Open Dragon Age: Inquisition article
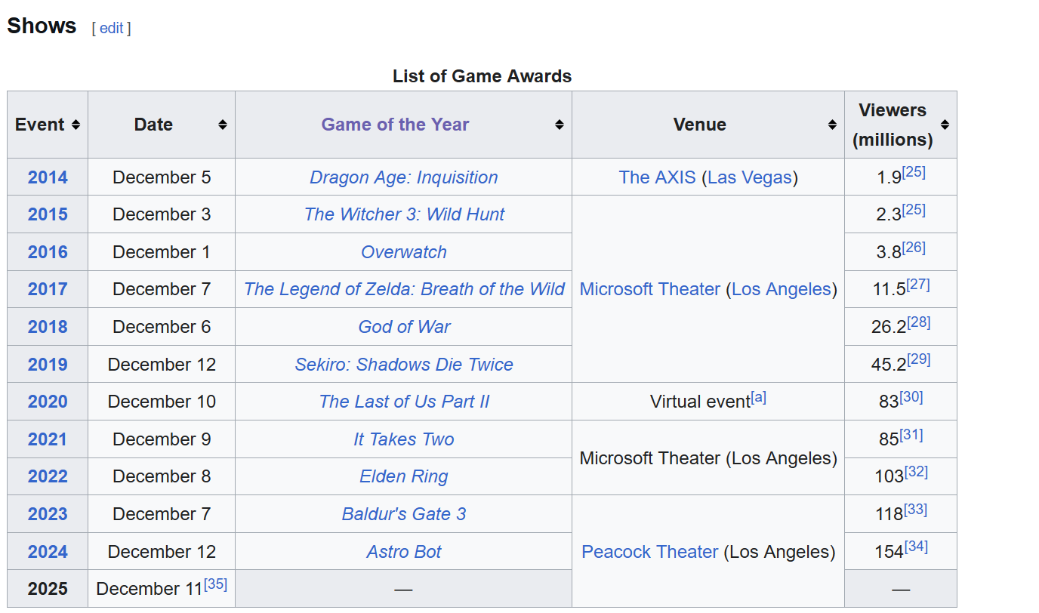Viewport: 1039px width, 613px height. (403, 177)
